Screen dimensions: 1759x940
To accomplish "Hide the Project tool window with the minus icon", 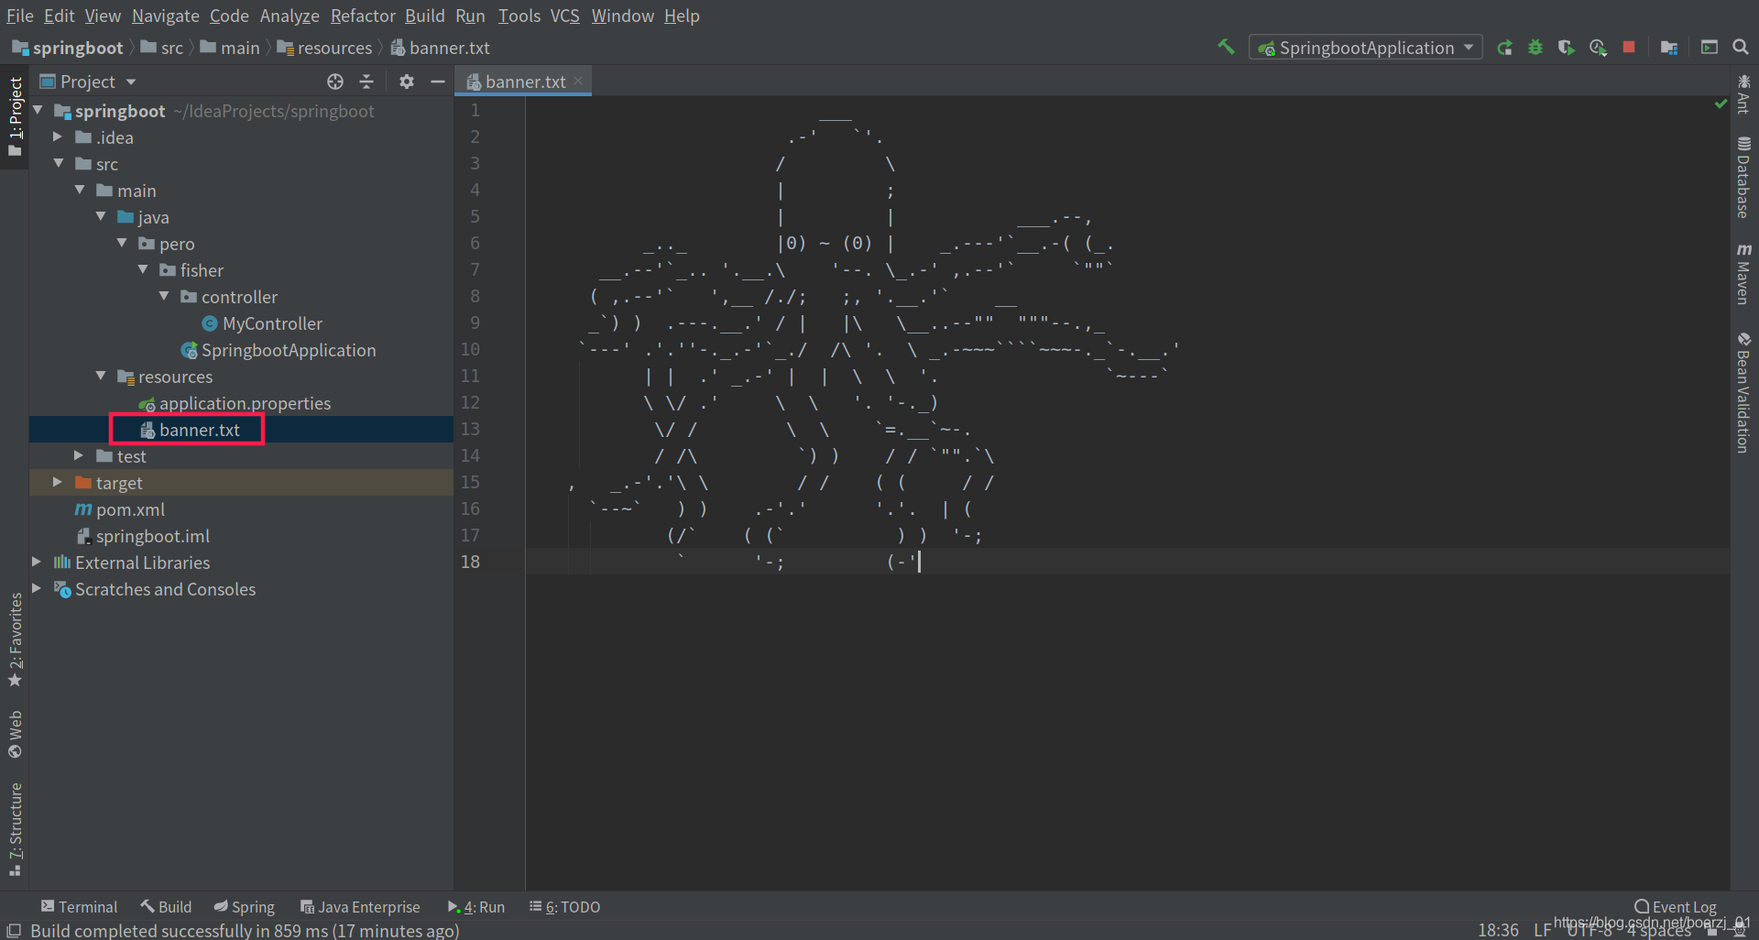I will (438, 82).
